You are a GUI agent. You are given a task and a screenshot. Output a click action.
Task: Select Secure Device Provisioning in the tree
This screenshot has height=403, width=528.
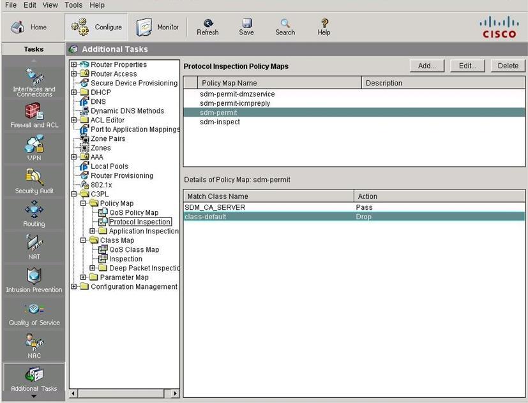coord(134,83)
